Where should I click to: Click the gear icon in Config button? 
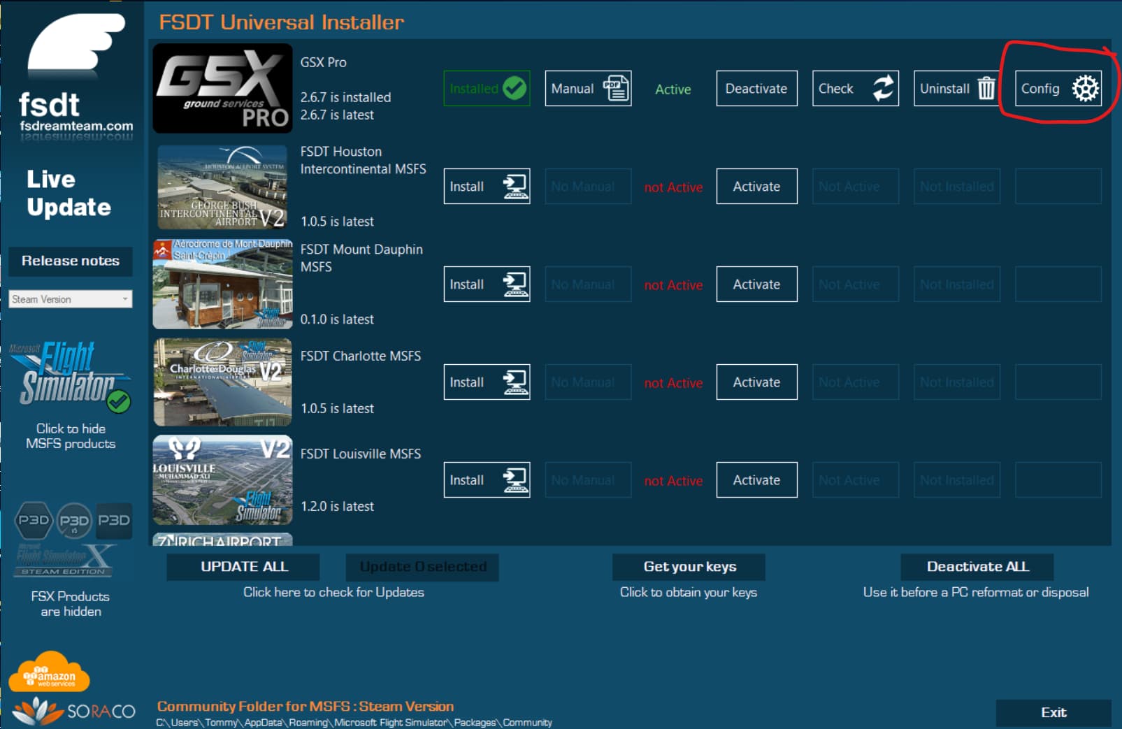pos(1085,89)
